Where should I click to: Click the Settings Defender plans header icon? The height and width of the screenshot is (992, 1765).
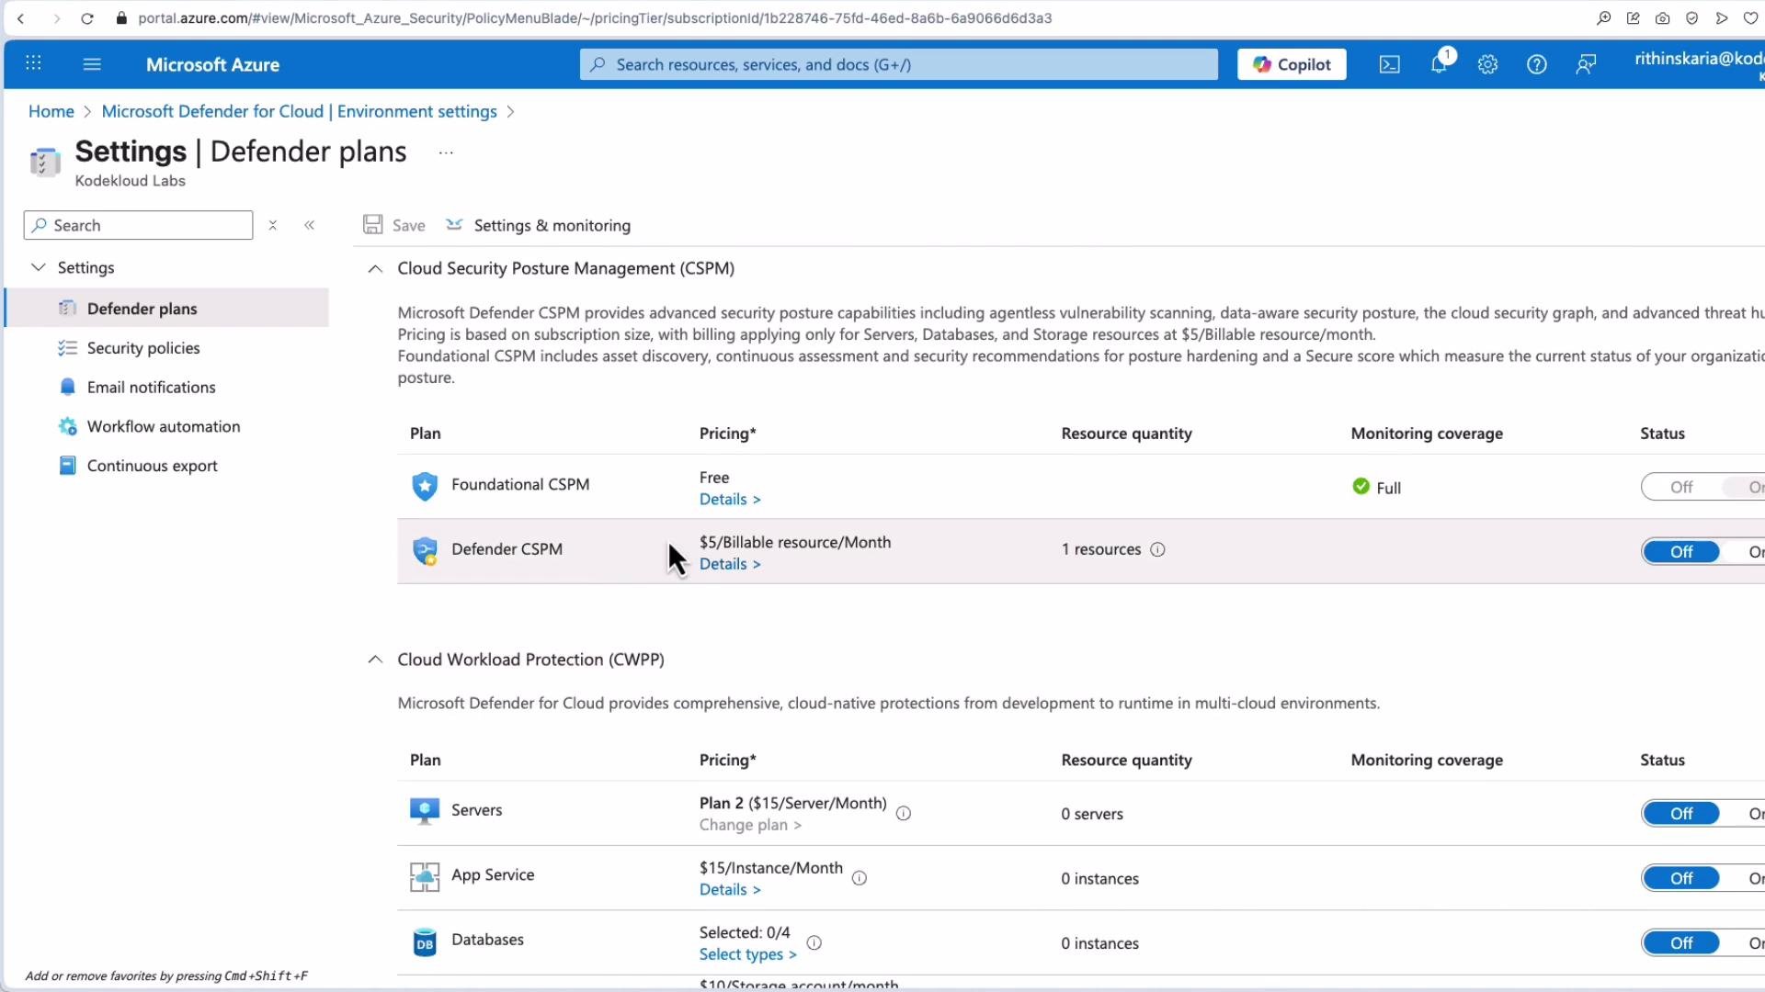(44, 163)
